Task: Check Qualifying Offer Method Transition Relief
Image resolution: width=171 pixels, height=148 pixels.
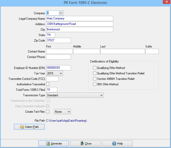Action: 94,73
